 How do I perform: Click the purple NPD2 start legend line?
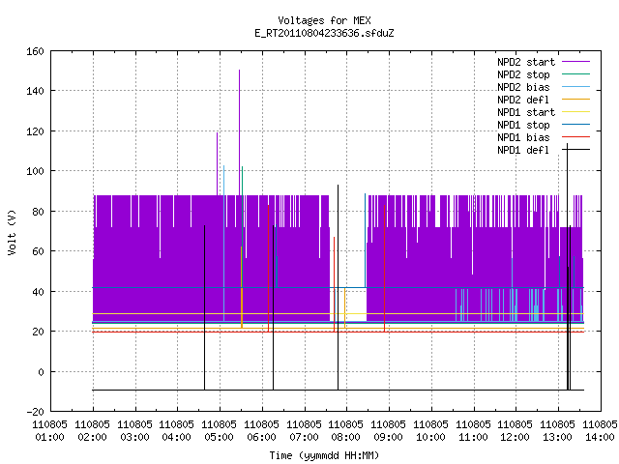[x=576, y=62]
